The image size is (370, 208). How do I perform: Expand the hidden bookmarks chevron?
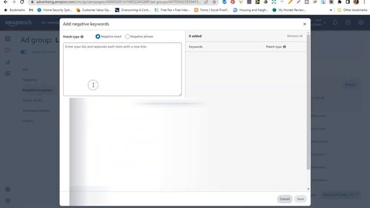pos(331,10)
